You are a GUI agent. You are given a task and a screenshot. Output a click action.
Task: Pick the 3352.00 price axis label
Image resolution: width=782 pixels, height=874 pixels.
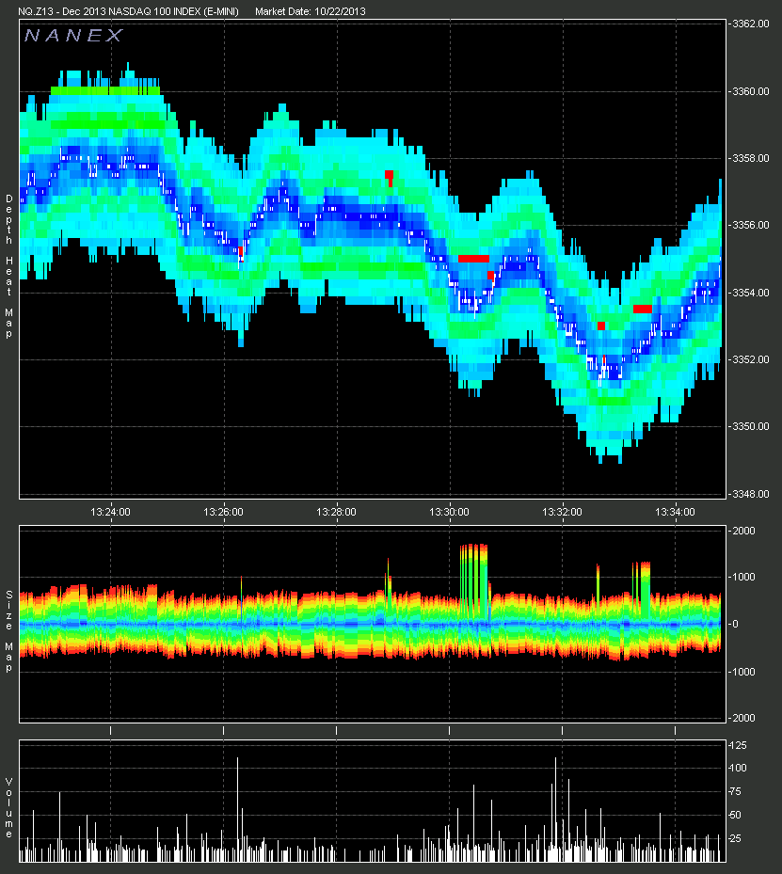pyautogui.click(x=750, y=359)
